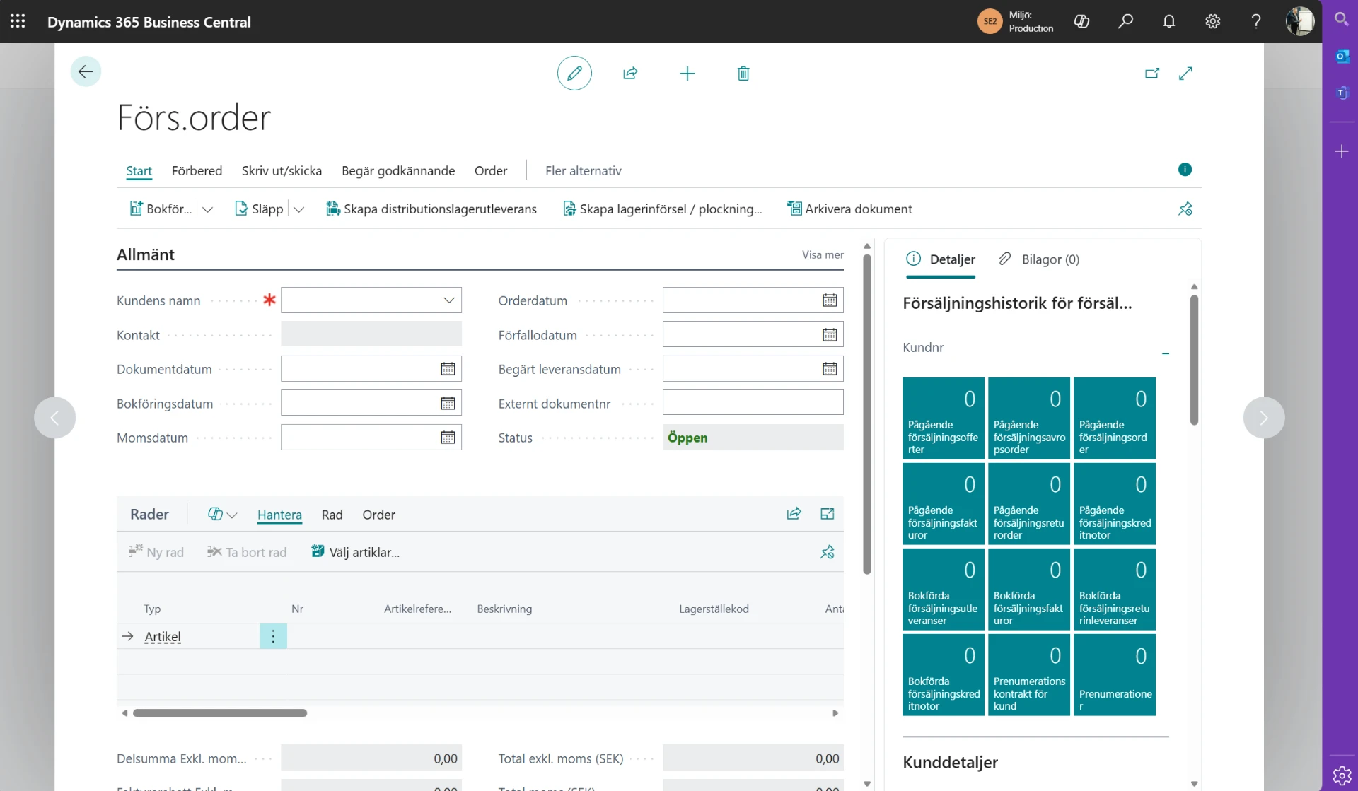The width and height of the screenshot is (1358, 791).
Task: Open Momsdatum calendar picker
Action: coord(448,438)
